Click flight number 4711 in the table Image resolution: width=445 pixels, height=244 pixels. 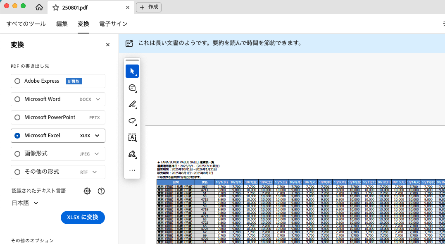(x=205, y=190)
